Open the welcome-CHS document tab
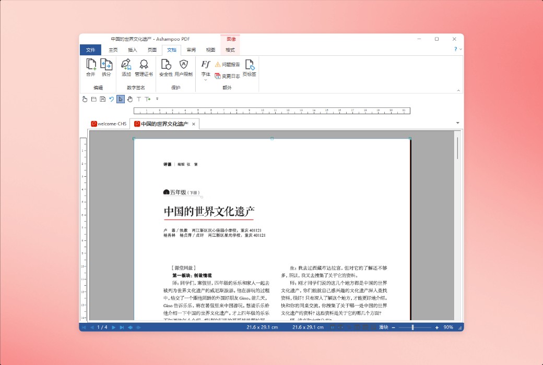 click(109, 124)
